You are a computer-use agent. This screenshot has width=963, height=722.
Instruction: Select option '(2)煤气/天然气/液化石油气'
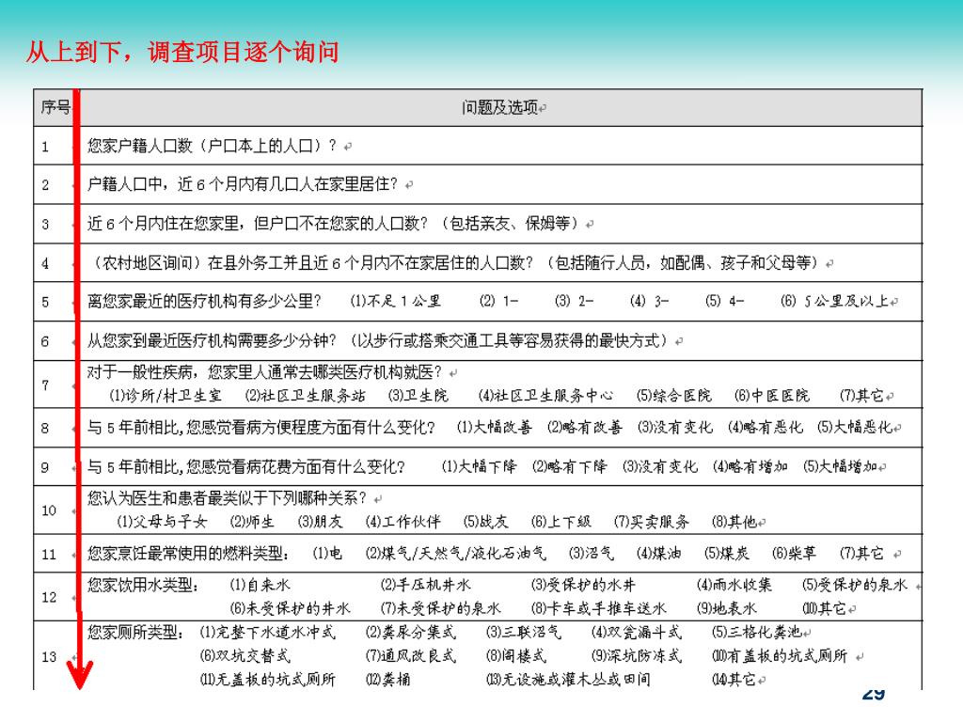coord(455,554)
